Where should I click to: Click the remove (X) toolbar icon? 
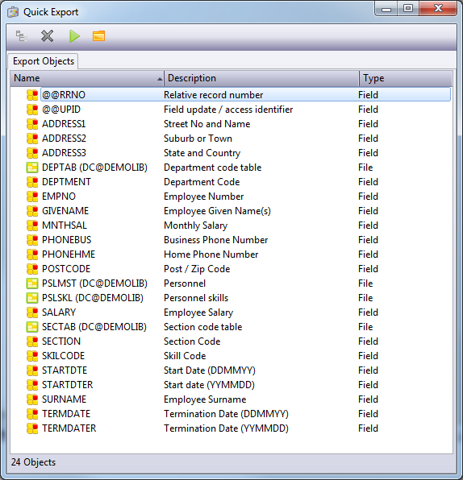(x=48, y=36)
